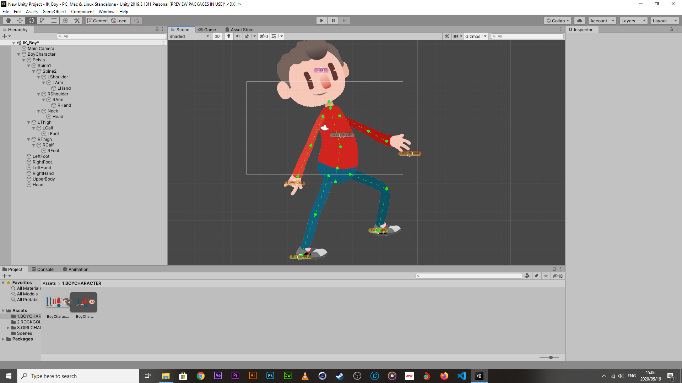Collapse the Spine2 hierarchy node

[34, 71]
